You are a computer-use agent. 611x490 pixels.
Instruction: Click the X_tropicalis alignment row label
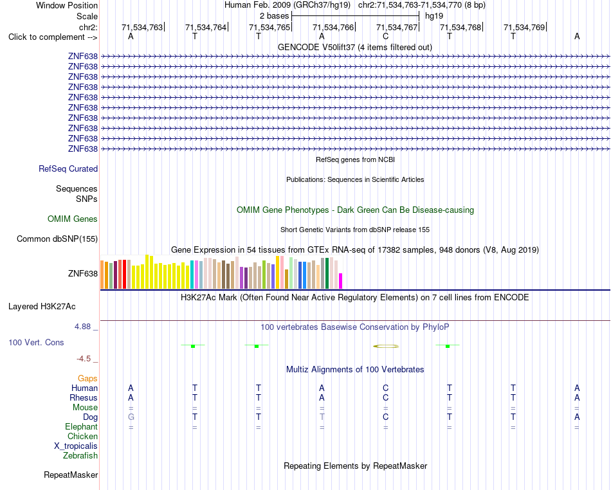pos(76,446)
